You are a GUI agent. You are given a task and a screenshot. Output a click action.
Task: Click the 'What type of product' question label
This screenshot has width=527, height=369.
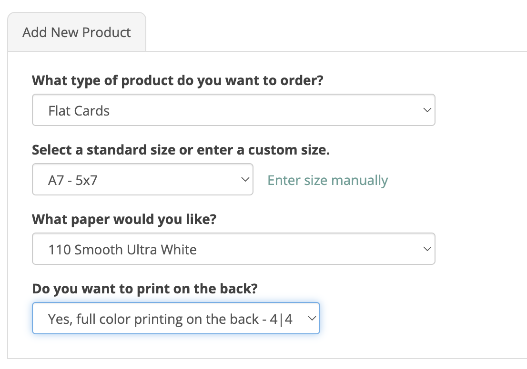click(177, 80)
